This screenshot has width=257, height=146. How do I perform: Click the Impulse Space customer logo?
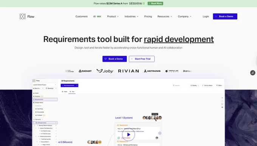[172, 71]
